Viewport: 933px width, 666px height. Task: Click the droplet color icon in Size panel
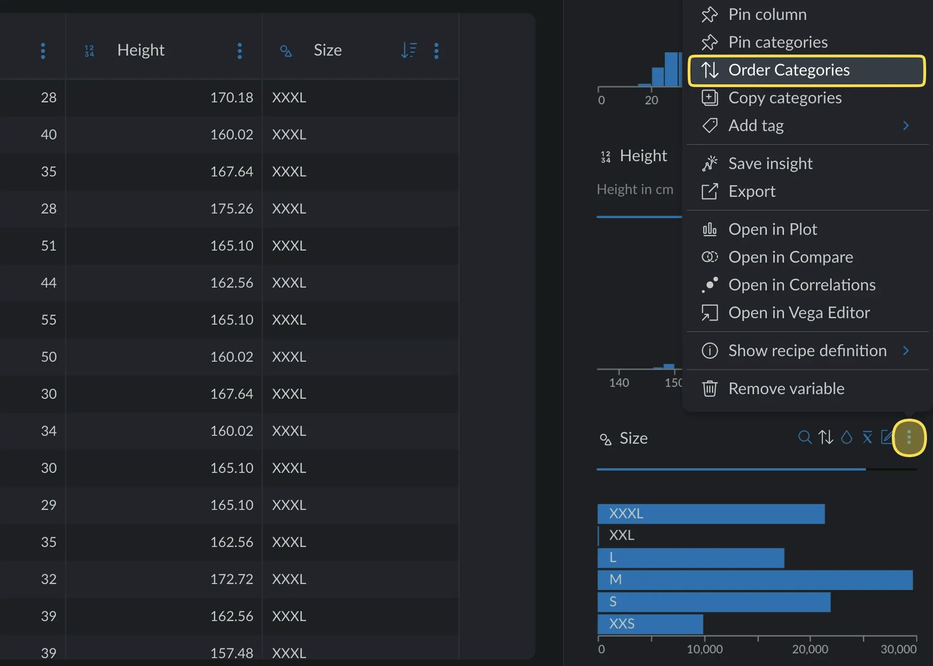coord(846,437)
